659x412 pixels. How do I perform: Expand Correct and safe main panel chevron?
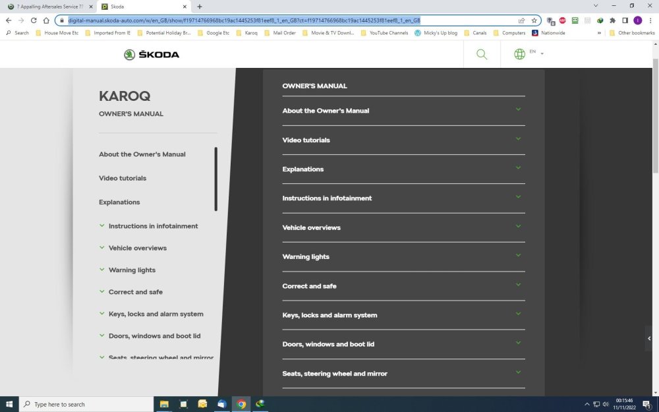pos(518,285)
